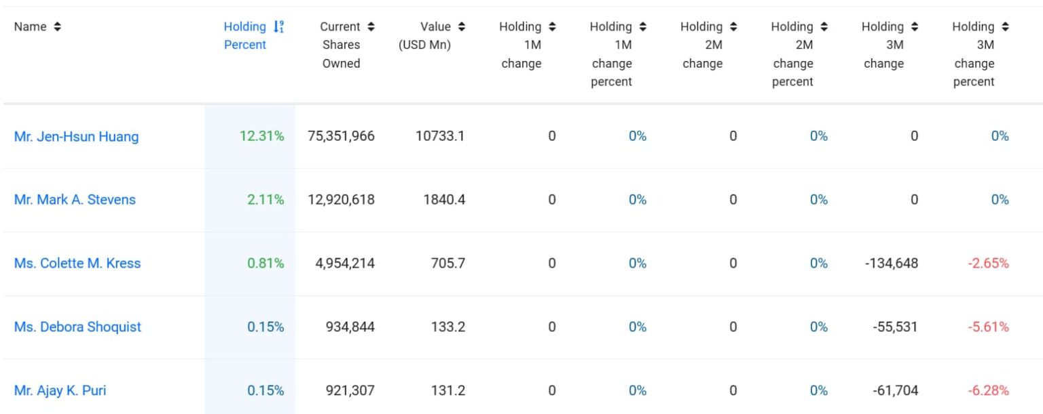Image resolution: width=1043 pixels, height=414 pixels.
Task: Click the numeric sort icon on Holding Percent
Action: (279, 26)
